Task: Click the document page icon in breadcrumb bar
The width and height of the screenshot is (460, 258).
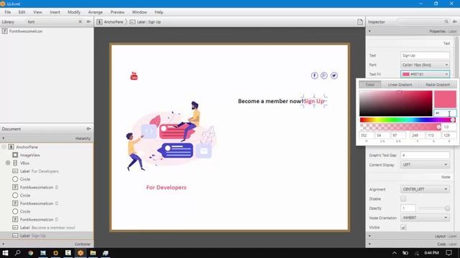Action: (360, 22)
